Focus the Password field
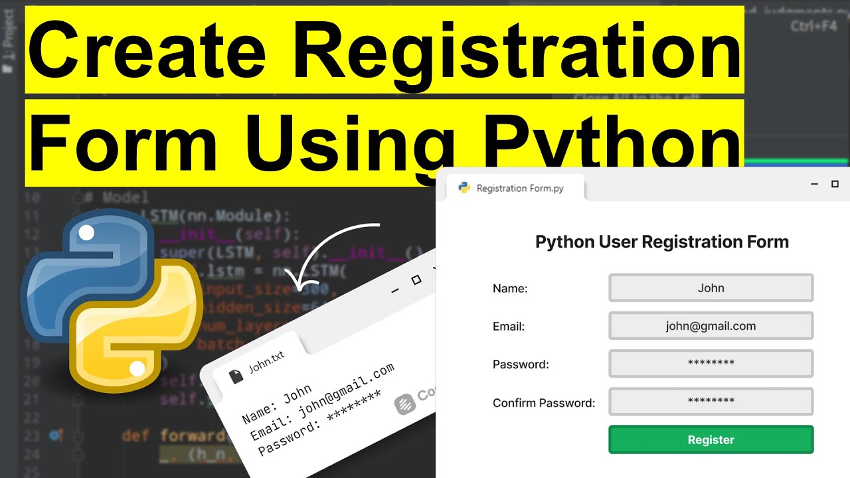 coord(711,364)
